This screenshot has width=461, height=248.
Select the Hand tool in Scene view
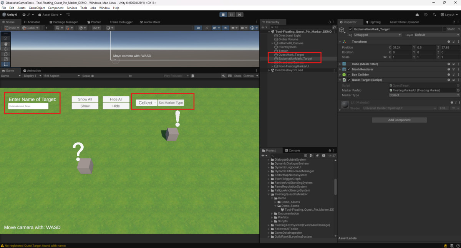(5, 43)
